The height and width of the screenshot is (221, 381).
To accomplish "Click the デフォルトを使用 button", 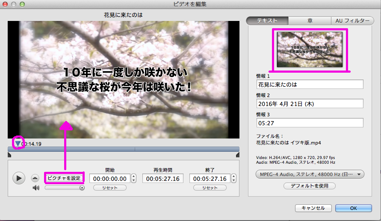I will (310, 186).
